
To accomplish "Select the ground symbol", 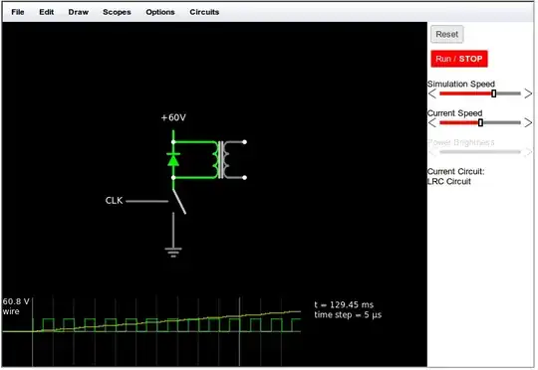I will click(x=173, y=253).
